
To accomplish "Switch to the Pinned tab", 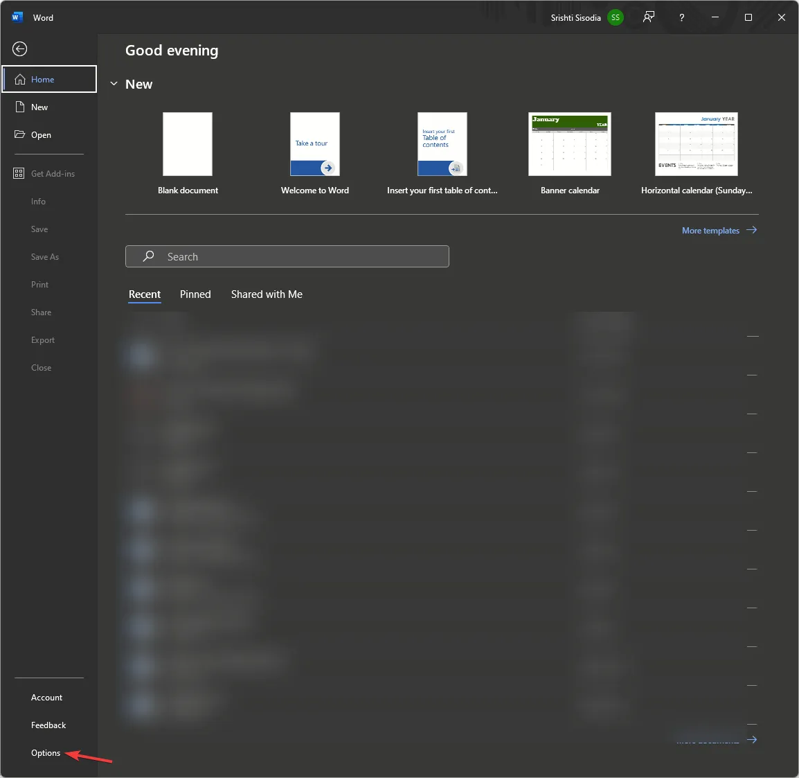I will point(195,294).
